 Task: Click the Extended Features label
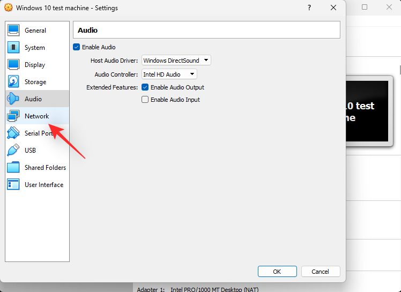point(112,87)
